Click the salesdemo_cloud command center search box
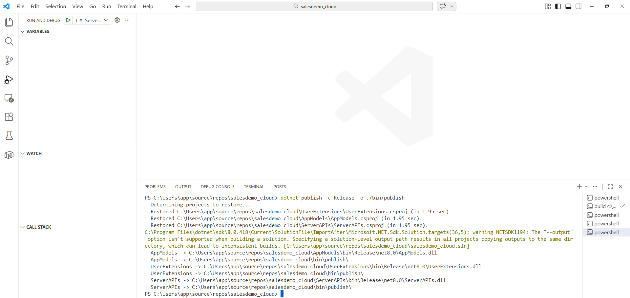The image size is (630, 298). 314,7
